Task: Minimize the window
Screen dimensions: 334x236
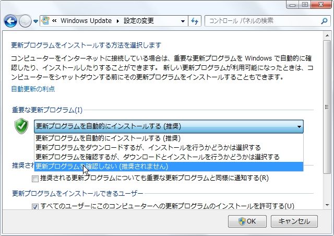Action: point(292,5)
